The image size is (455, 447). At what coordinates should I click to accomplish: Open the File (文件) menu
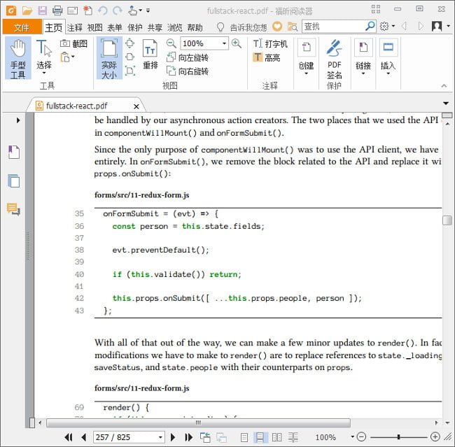[x=22, y=27]
